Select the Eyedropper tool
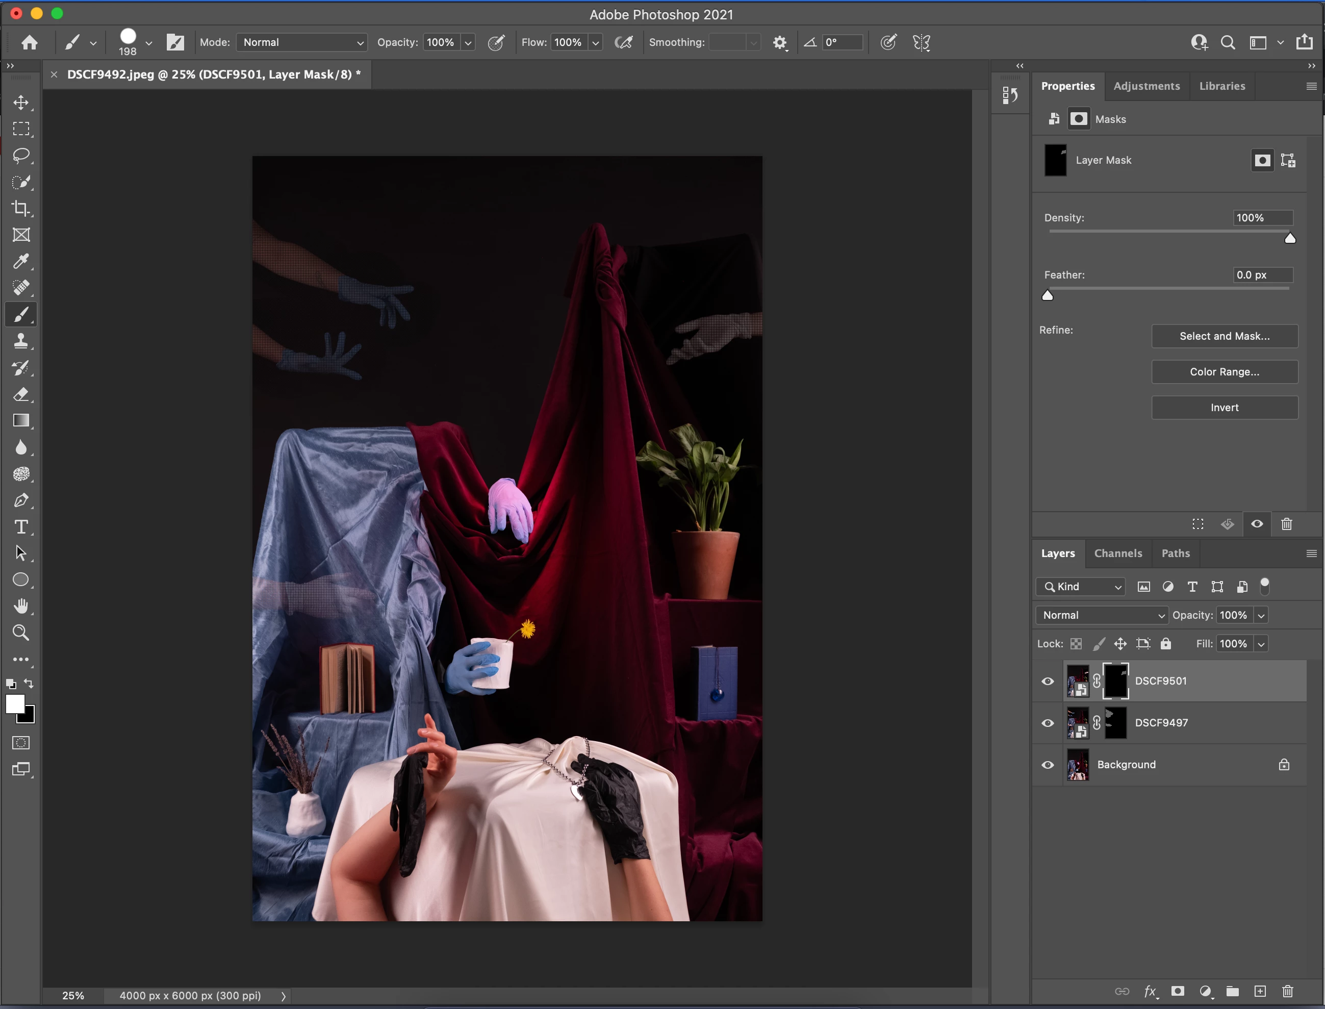The image size is (1325, 1009). 21,261
